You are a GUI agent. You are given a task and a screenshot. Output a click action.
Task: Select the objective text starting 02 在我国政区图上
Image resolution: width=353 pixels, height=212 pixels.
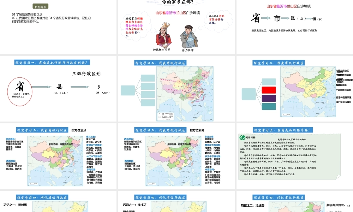click(51, 20)
